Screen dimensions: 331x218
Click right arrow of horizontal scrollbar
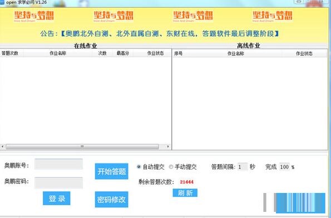(x=168, y=146)
